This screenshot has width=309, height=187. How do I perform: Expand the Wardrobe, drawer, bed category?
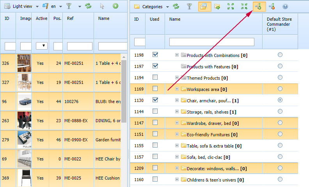(177, 123)
